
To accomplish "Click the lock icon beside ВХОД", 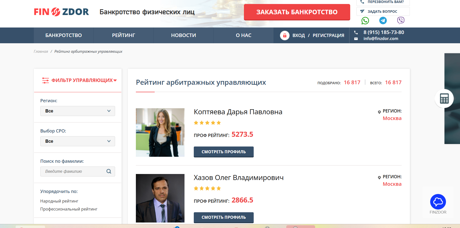I will (285, 35).
